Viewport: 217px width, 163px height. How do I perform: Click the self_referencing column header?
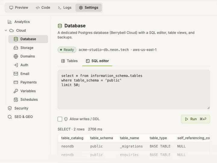point(193,138)
